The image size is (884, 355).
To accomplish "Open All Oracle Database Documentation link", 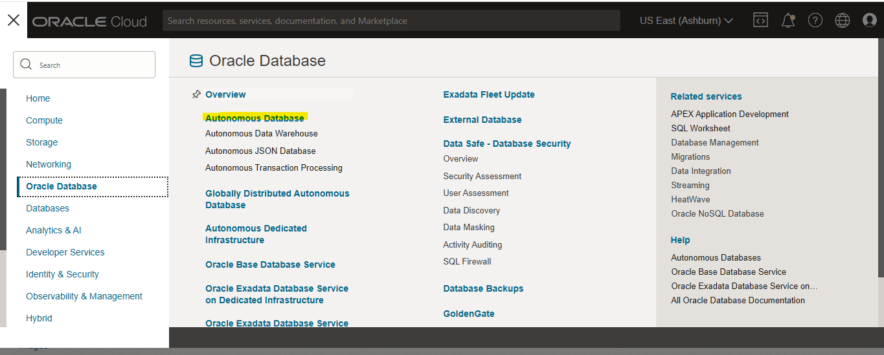I will [x=738, y=300].
